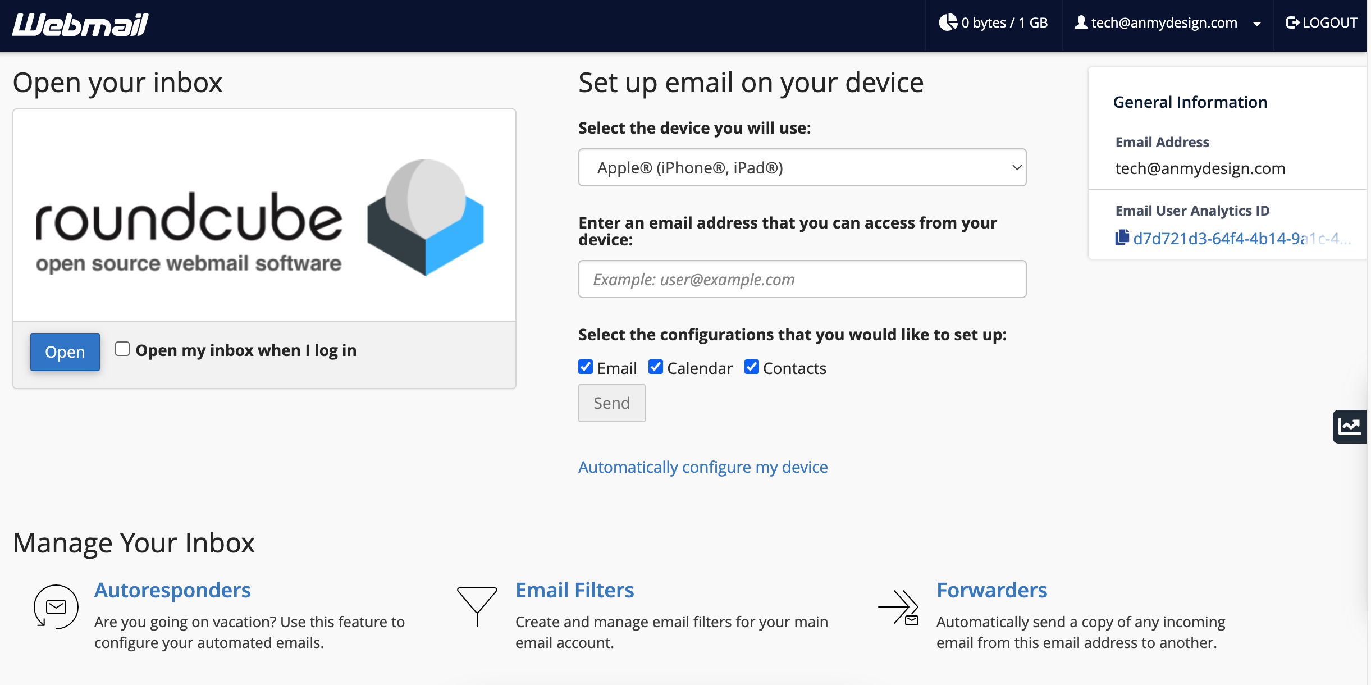Click the General Information heading
1371x685 pixels.
click(1190, 102)
